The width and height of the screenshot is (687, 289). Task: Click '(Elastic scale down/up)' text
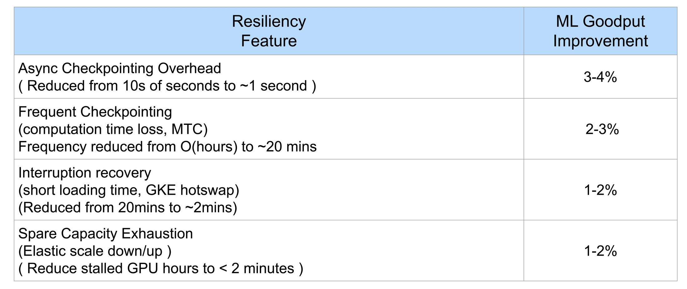pyautogui.click(x=95, y=251)
